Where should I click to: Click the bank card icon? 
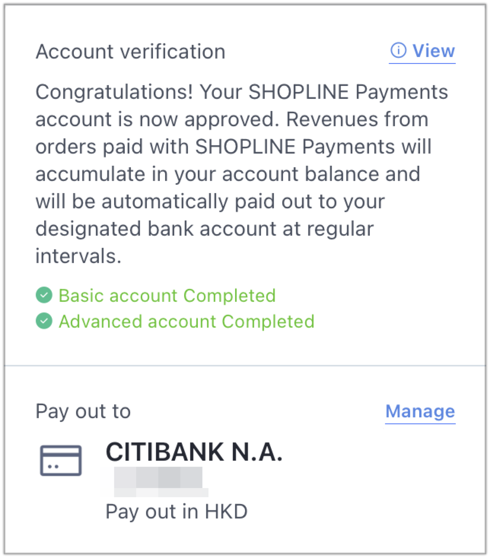(61, 461)
